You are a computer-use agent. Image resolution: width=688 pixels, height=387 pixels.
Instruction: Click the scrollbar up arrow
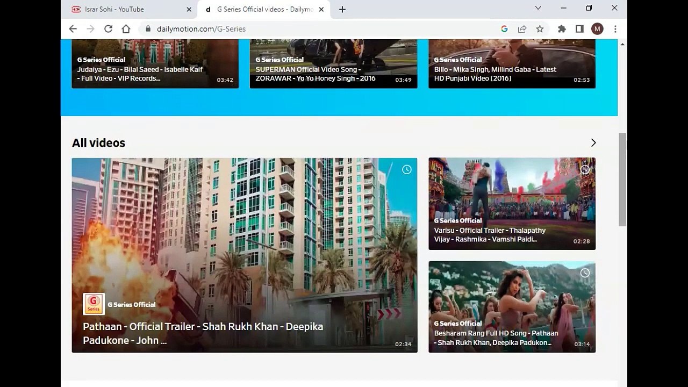pos(622,44)
